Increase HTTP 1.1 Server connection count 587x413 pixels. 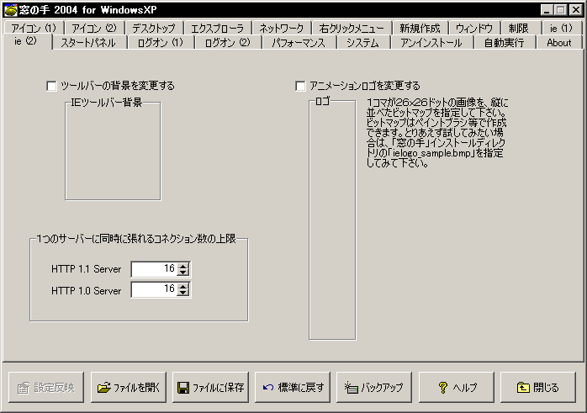(184, 266)
